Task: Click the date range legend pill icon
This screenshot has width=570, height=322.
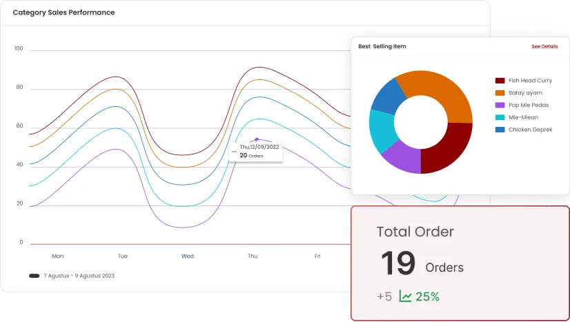Action: click(35, 276)
